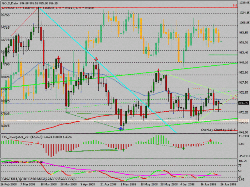Click the 1 May 2008 date label
Screen dimensions: 250x187
128,184
